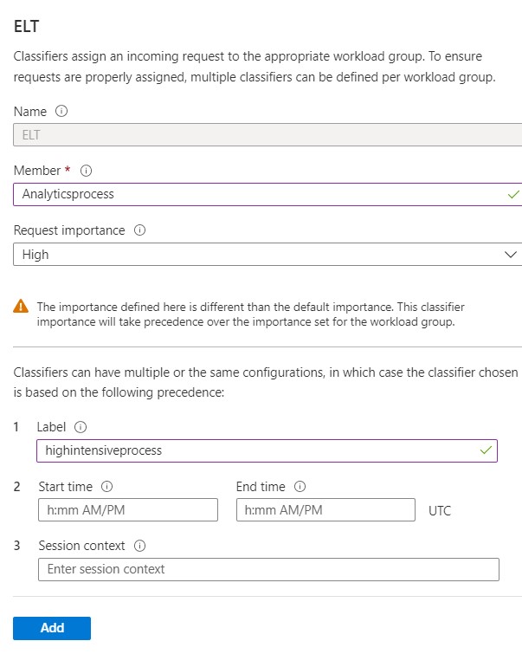
Task: Click the Session context info icon
Action: 140,546
